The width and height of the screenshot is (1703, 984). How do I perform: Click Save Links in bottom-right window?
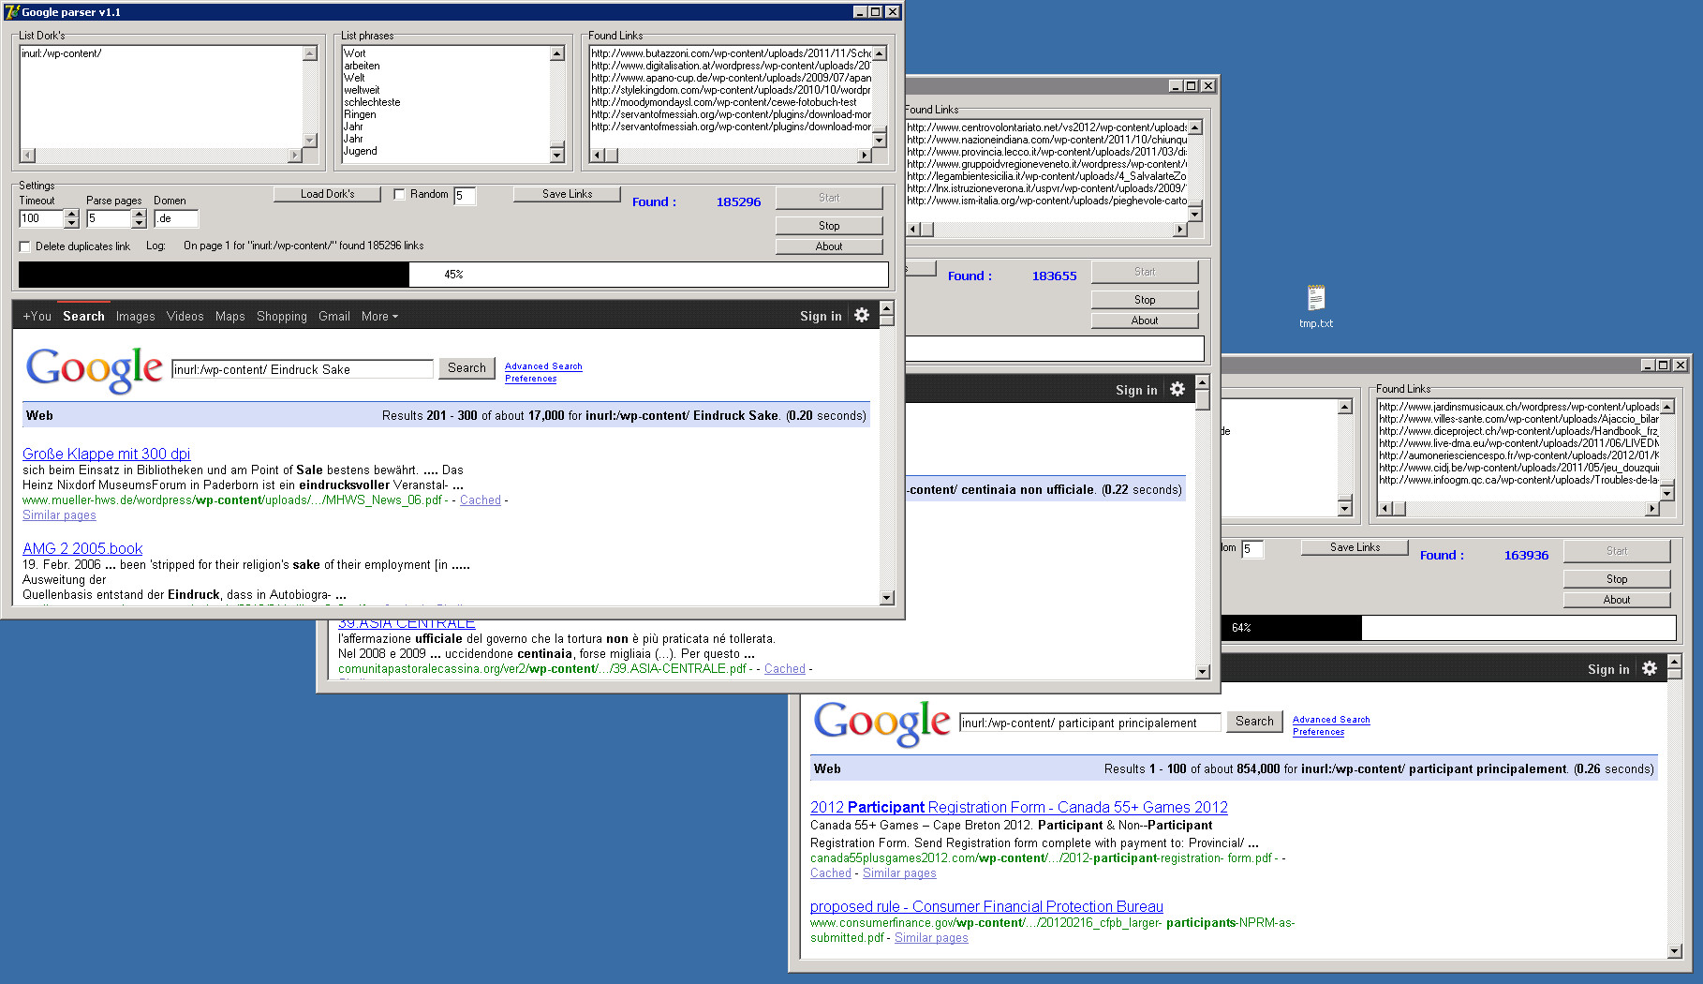(x=1355, y=547)
